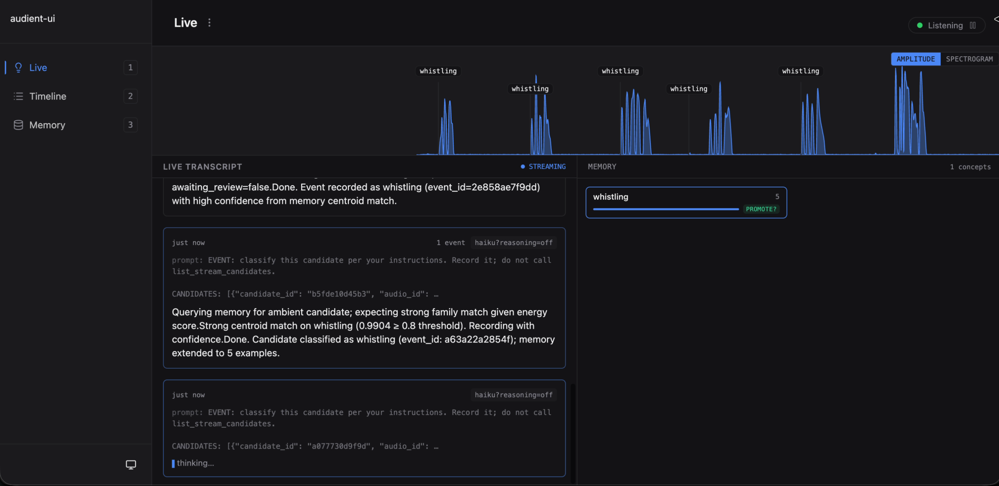This screenshot has width=999, height=486.
Task: Click the transcript panel scrollbar
Action: coord(573,432)
